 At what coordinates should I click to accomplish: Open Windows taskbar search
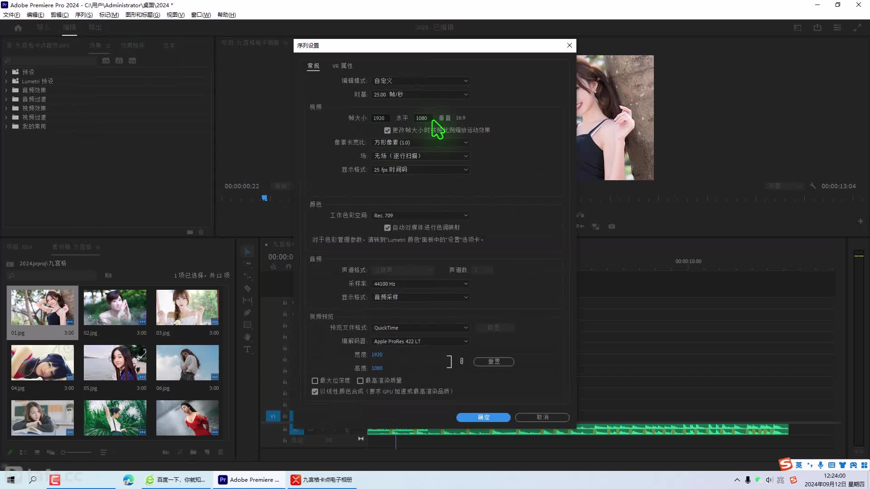coord(33,479)
